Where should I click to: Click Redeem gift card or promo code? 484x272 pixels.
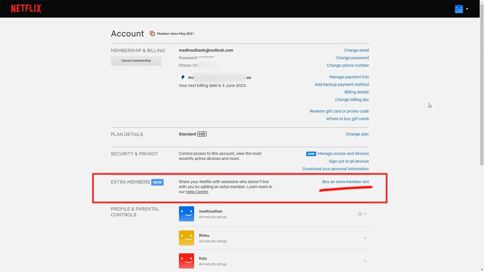(x=339, y=111)
